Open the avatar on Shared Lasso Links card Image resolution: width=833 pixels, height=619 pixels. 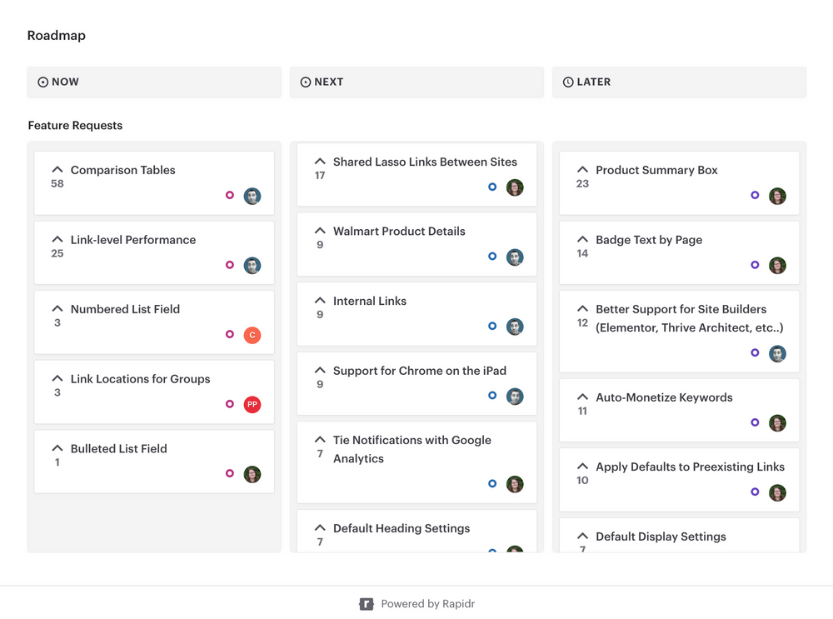pyautogui.click(x=515, y=187)
